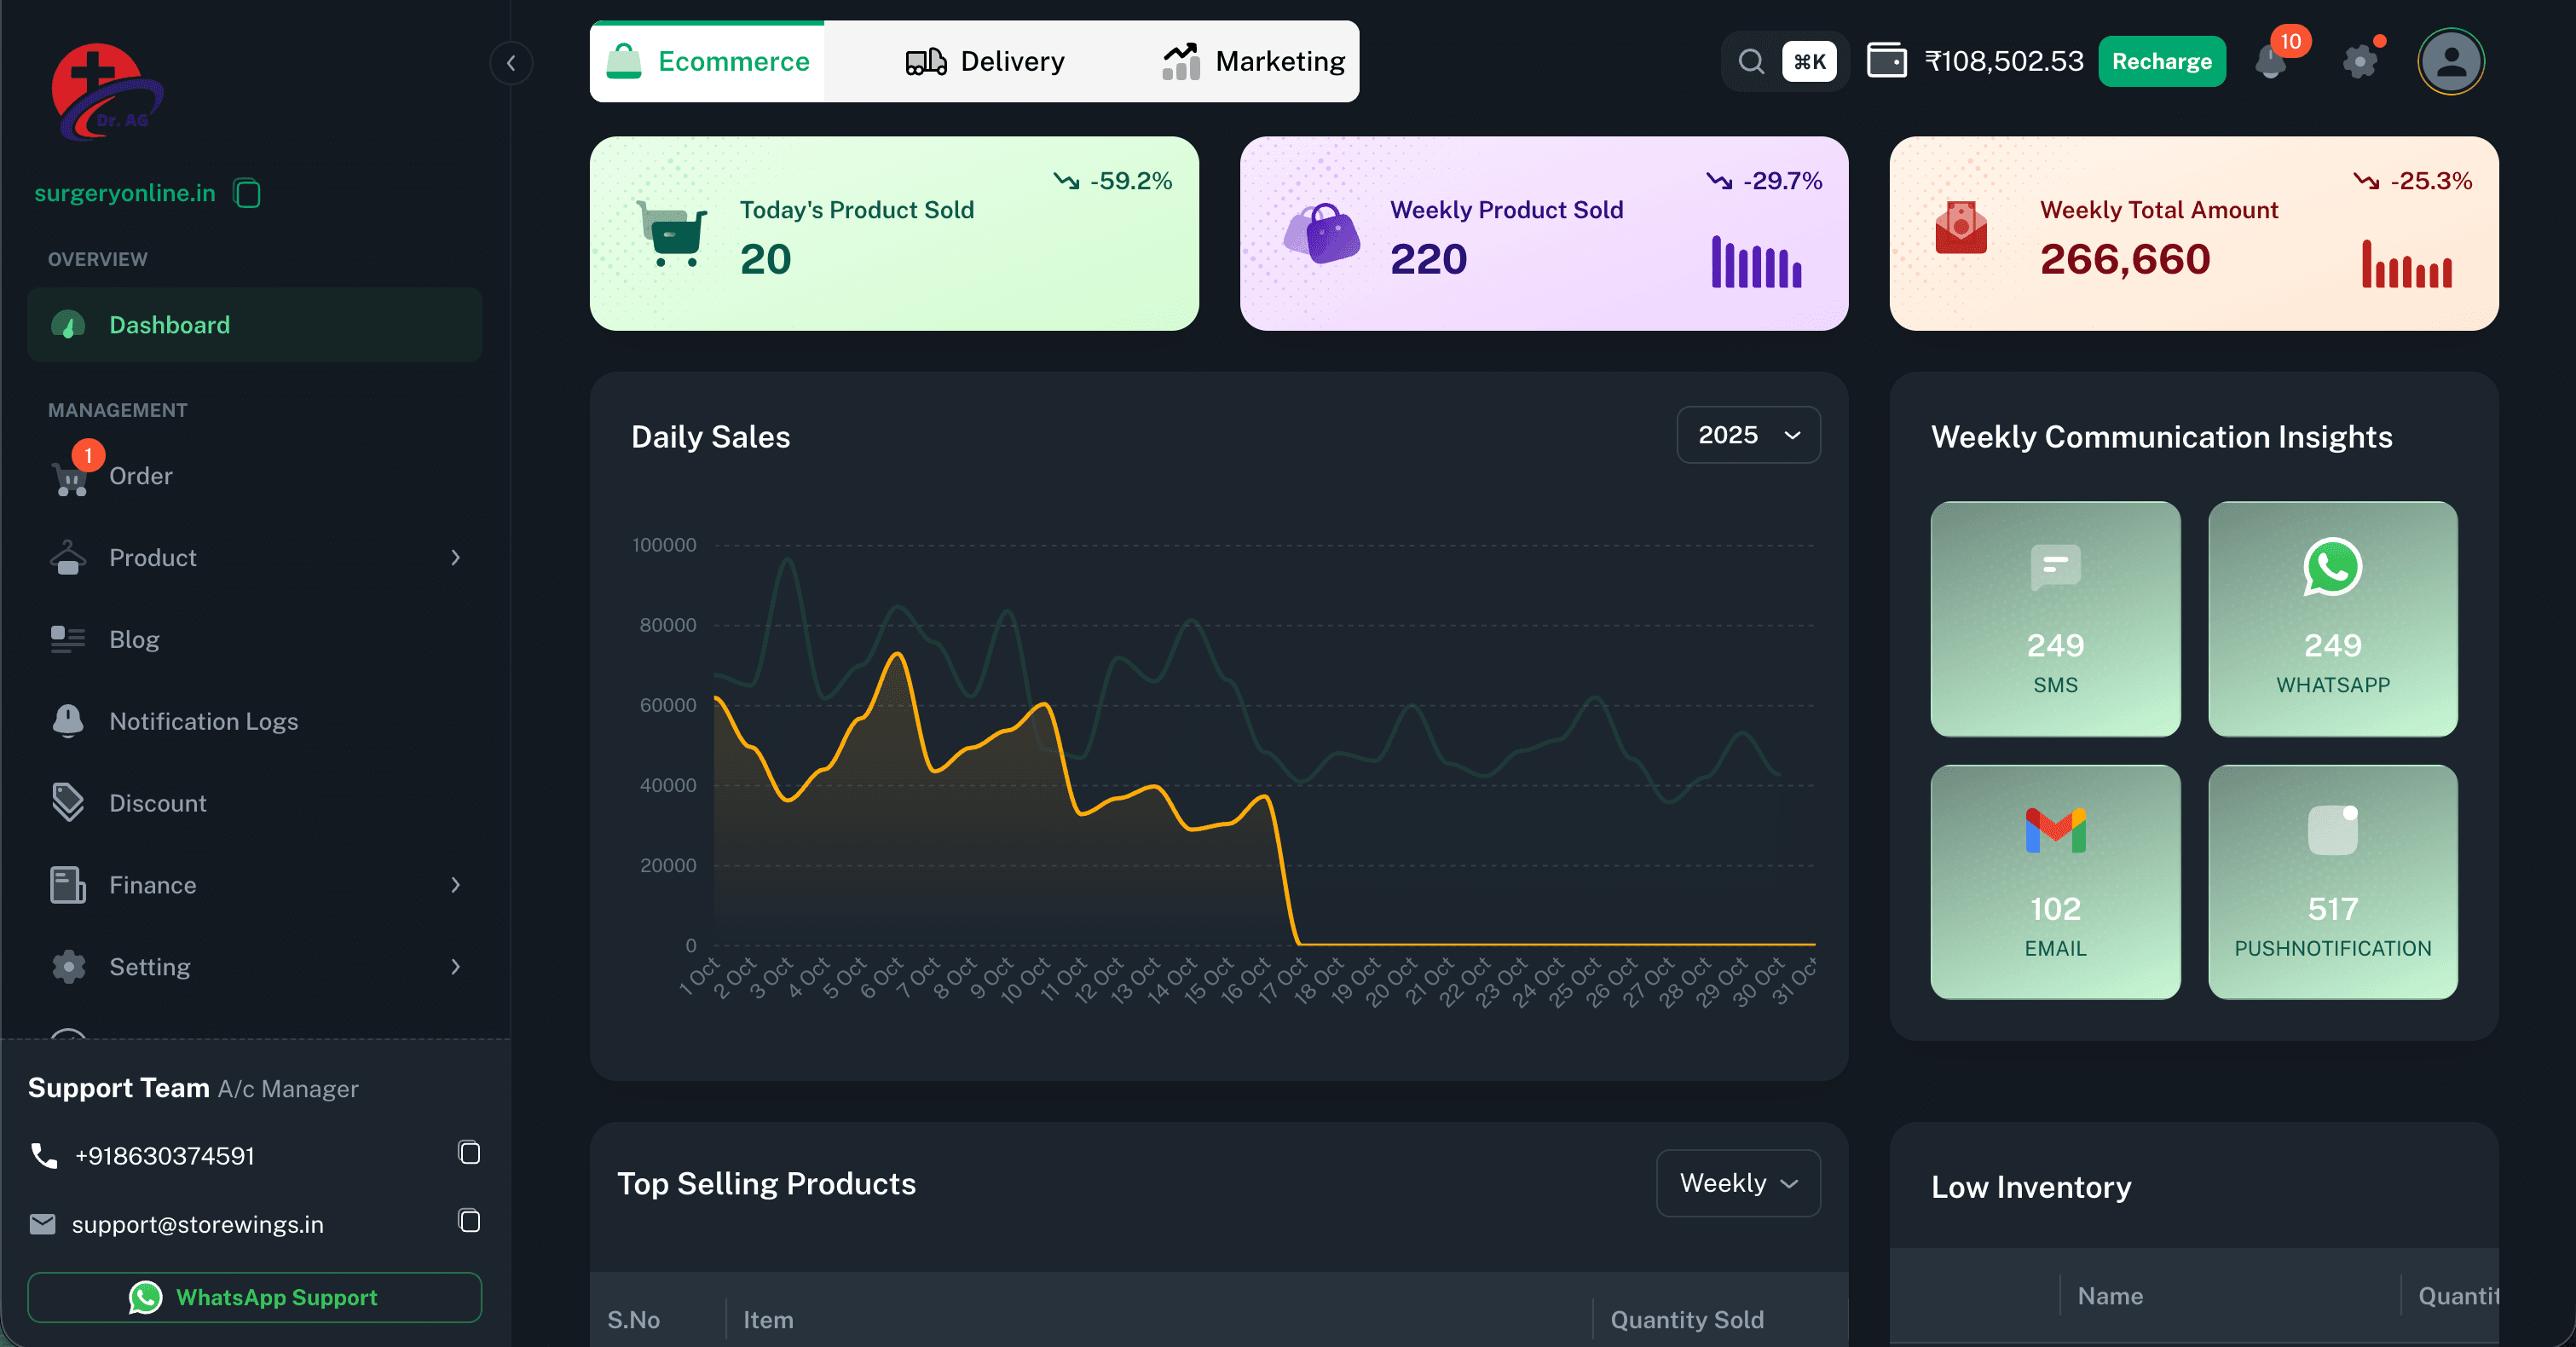Viewport: 2576px width, 1347px height.
Task: Switch to the Delivery tab
Action: pyautogui.click(x=985, y=62)
